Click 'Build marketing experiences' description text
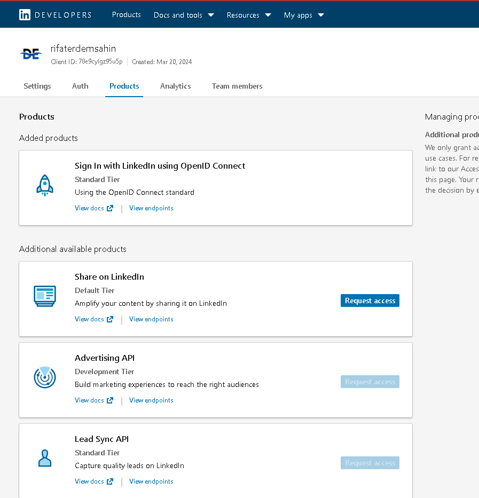 click(167, 385)
